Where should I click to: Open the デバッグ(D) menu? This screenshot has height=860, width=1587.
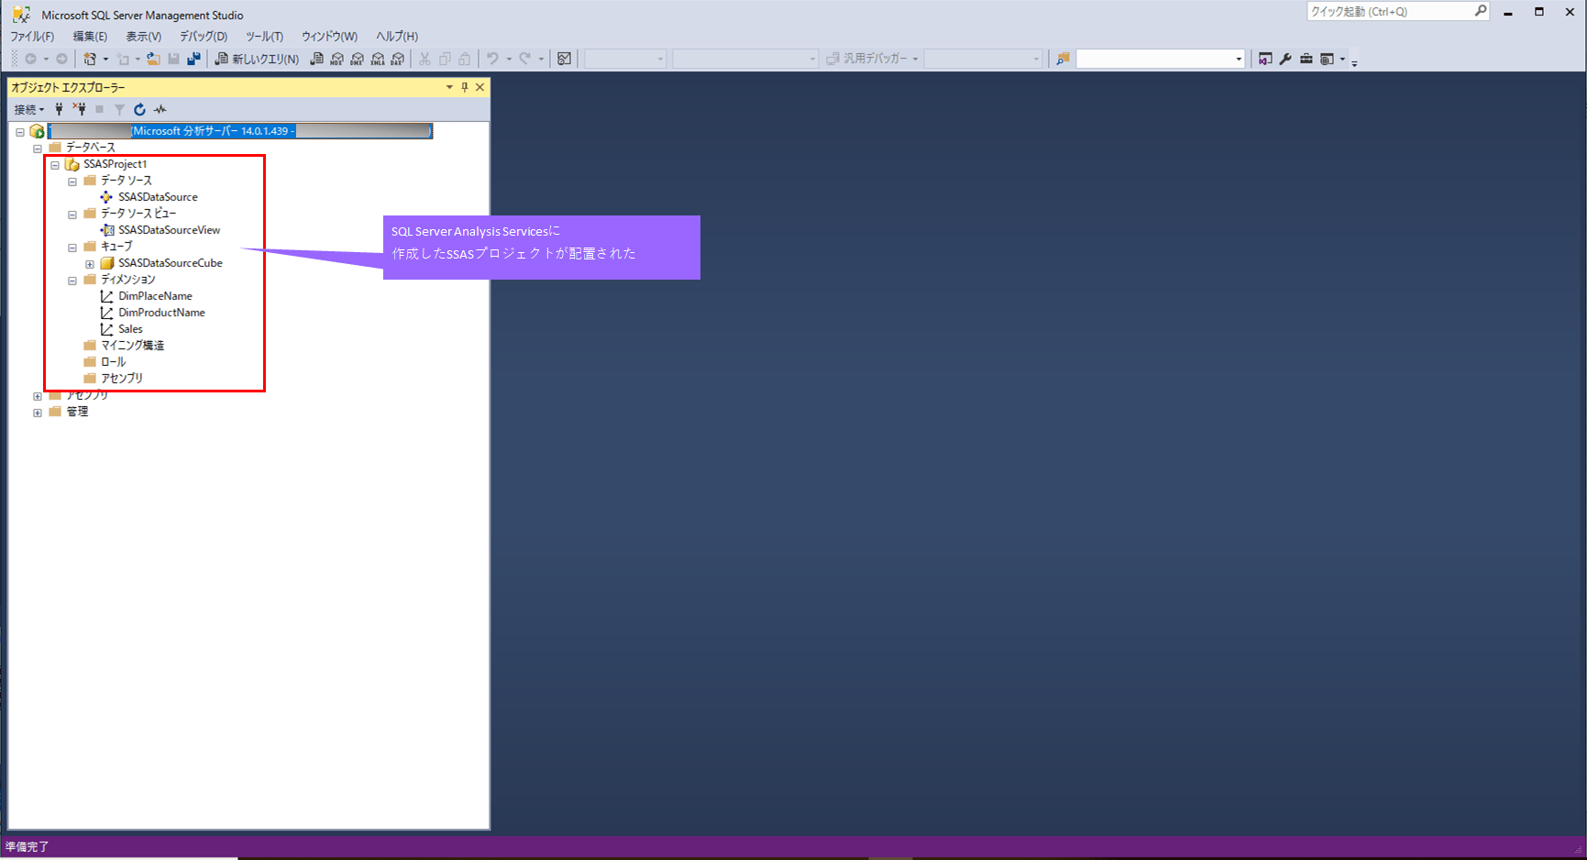click(204, 37)
